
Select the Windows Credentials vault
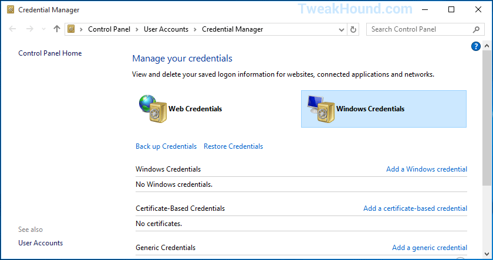coord(384,109)
